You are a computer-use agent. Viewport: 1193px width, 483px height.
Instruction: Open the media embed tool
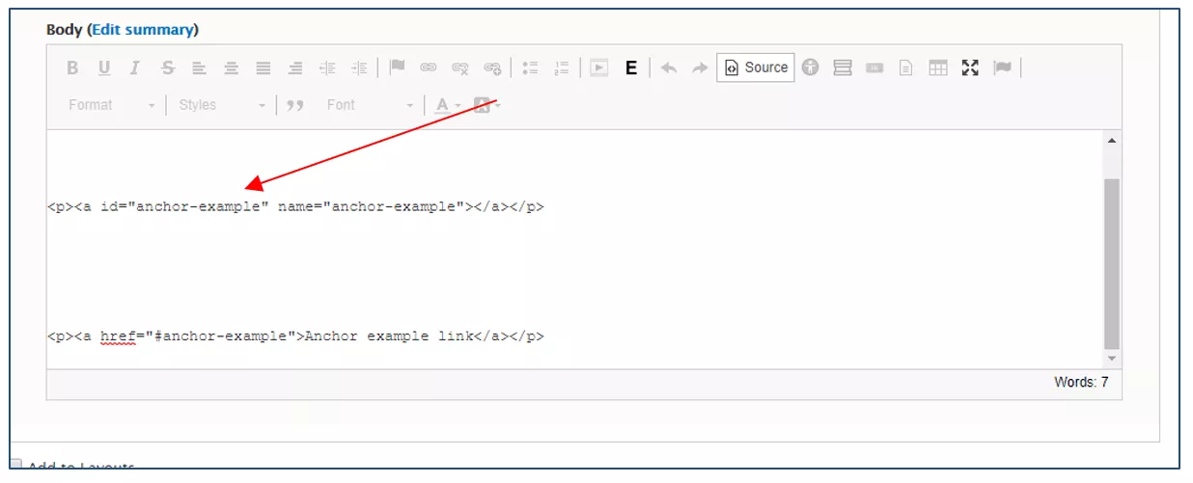(x=599, y=67)
